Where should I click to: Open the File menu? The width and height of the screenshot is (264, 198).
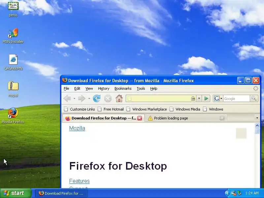click(x=66, y=88)
